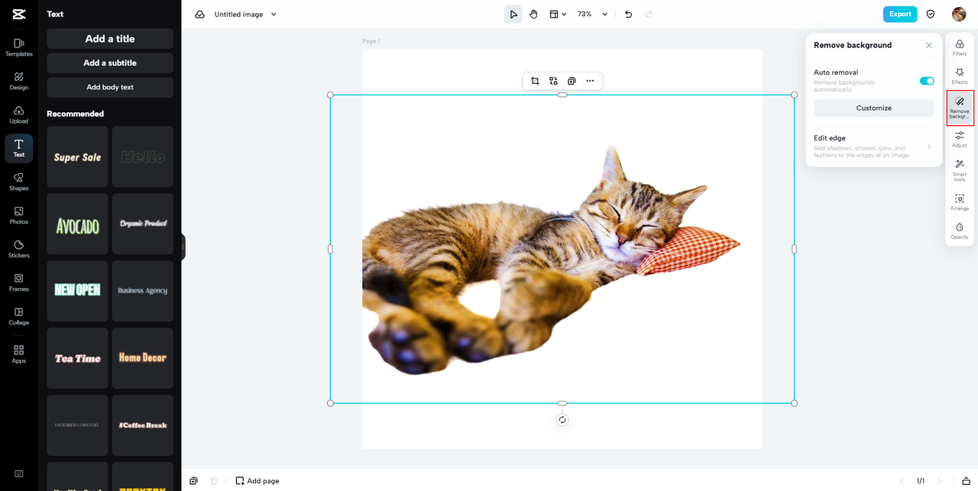Image resolution: width=978 pixels, height=491 pixels.
Task: Open the 73% zoom level dropdown
Action: point(593,14)
